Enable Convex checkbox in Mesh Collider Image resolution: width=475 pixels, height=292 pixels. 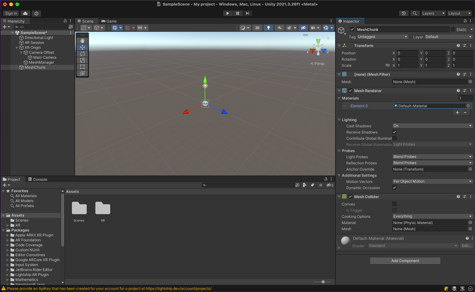[x=394, y=204]
